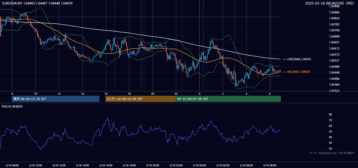358x168 pixels.
Task: Click price axis value 1.04657
Action: 334,42
